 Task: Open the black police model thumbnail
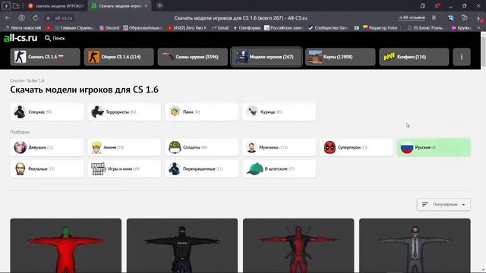[182, 246]
